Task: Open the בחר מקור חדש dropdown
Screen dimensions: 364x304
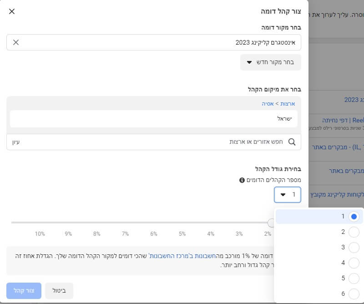Action: (271, 62)
